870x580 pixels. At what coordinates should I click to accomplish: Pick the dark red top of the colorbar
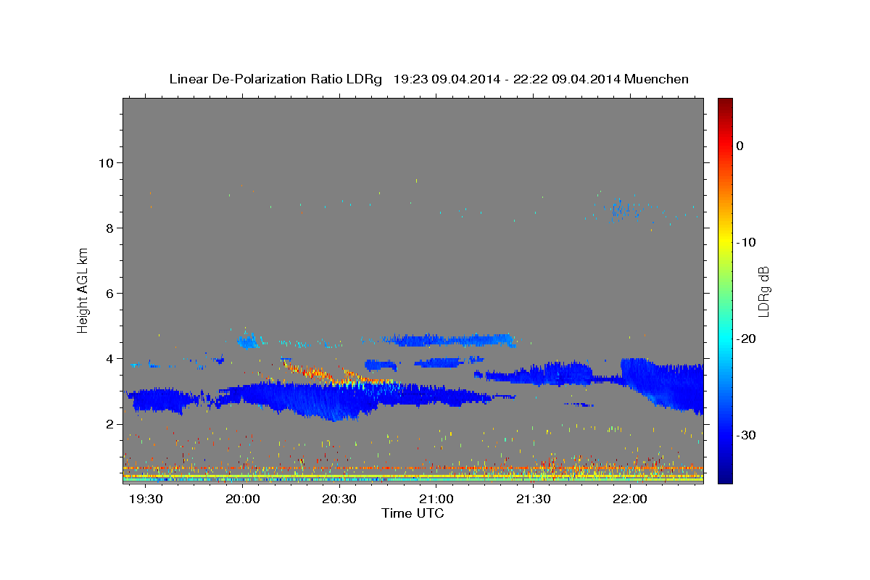[x=725, y=104]
